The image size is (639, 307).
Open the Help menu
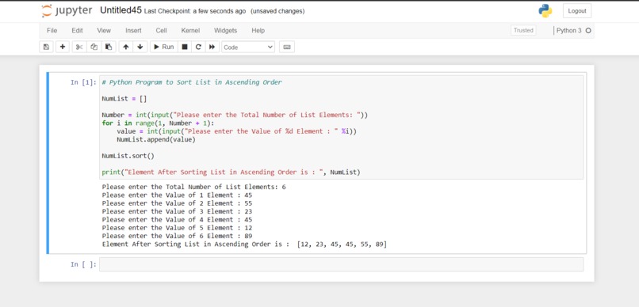(258, 31)
